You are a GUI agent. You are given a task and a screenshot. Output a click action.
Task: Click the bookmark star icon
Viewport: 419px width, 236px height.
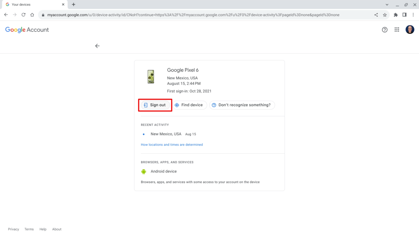(385, 14)
